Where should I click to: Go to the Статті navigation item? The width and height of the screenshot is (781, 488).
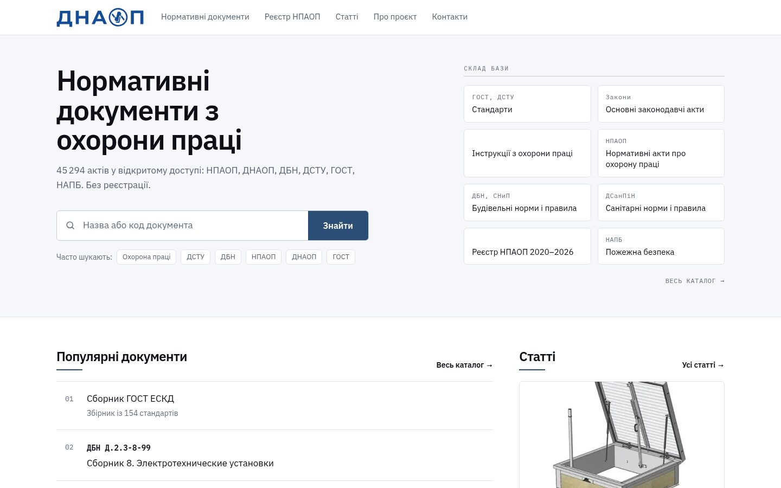(x=347, y=17)
